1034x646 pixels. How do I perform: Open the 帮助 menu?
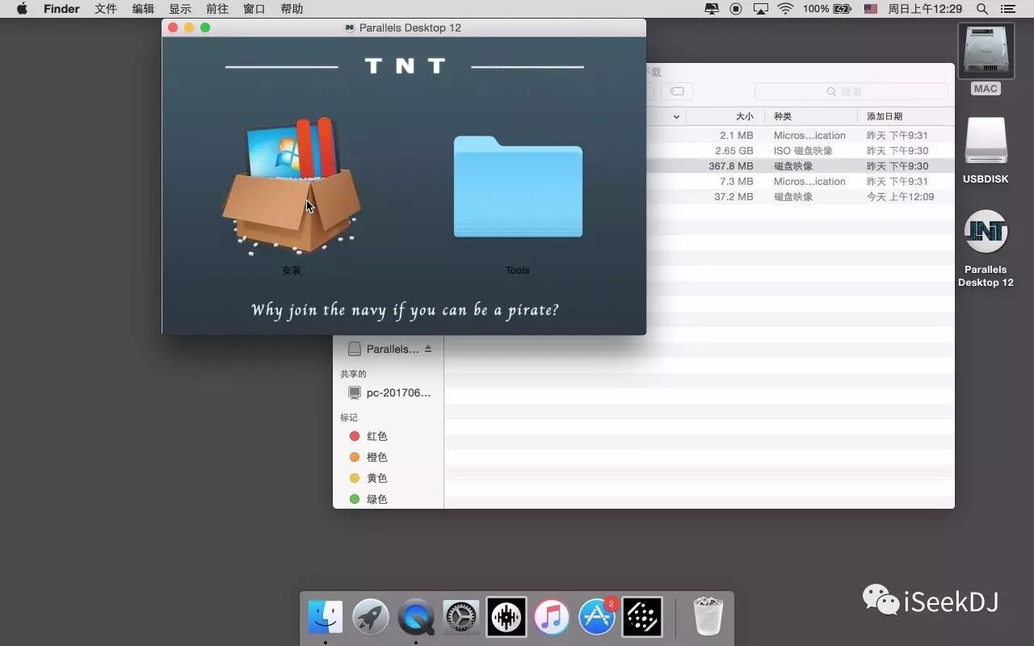pyautogui.click(x=292, y=9)
